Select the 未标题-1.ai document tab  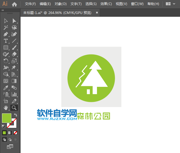click(x=57, y=13)
